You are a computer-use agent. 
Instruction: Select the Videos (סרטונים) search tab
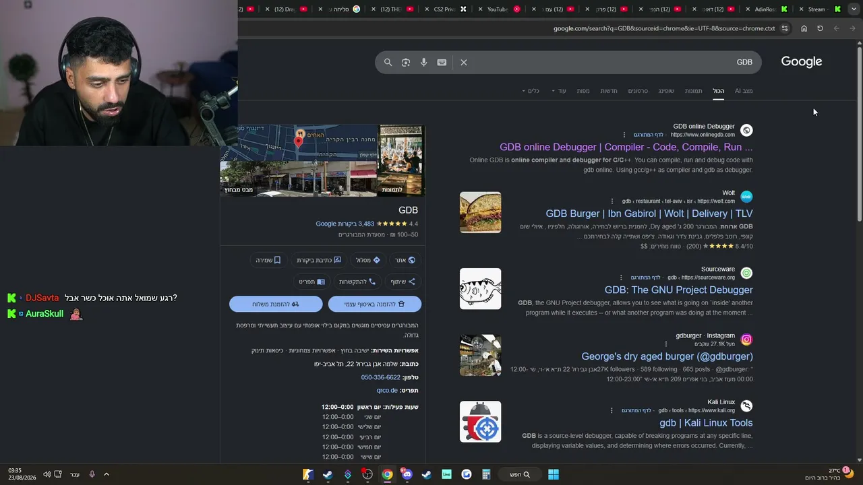tap(638, 91)
